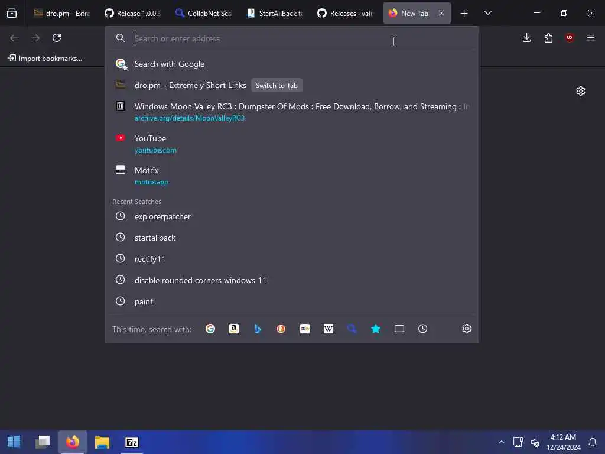605x454 pixels.
Task: Go forward one page
Action: (x=35, y=38)
